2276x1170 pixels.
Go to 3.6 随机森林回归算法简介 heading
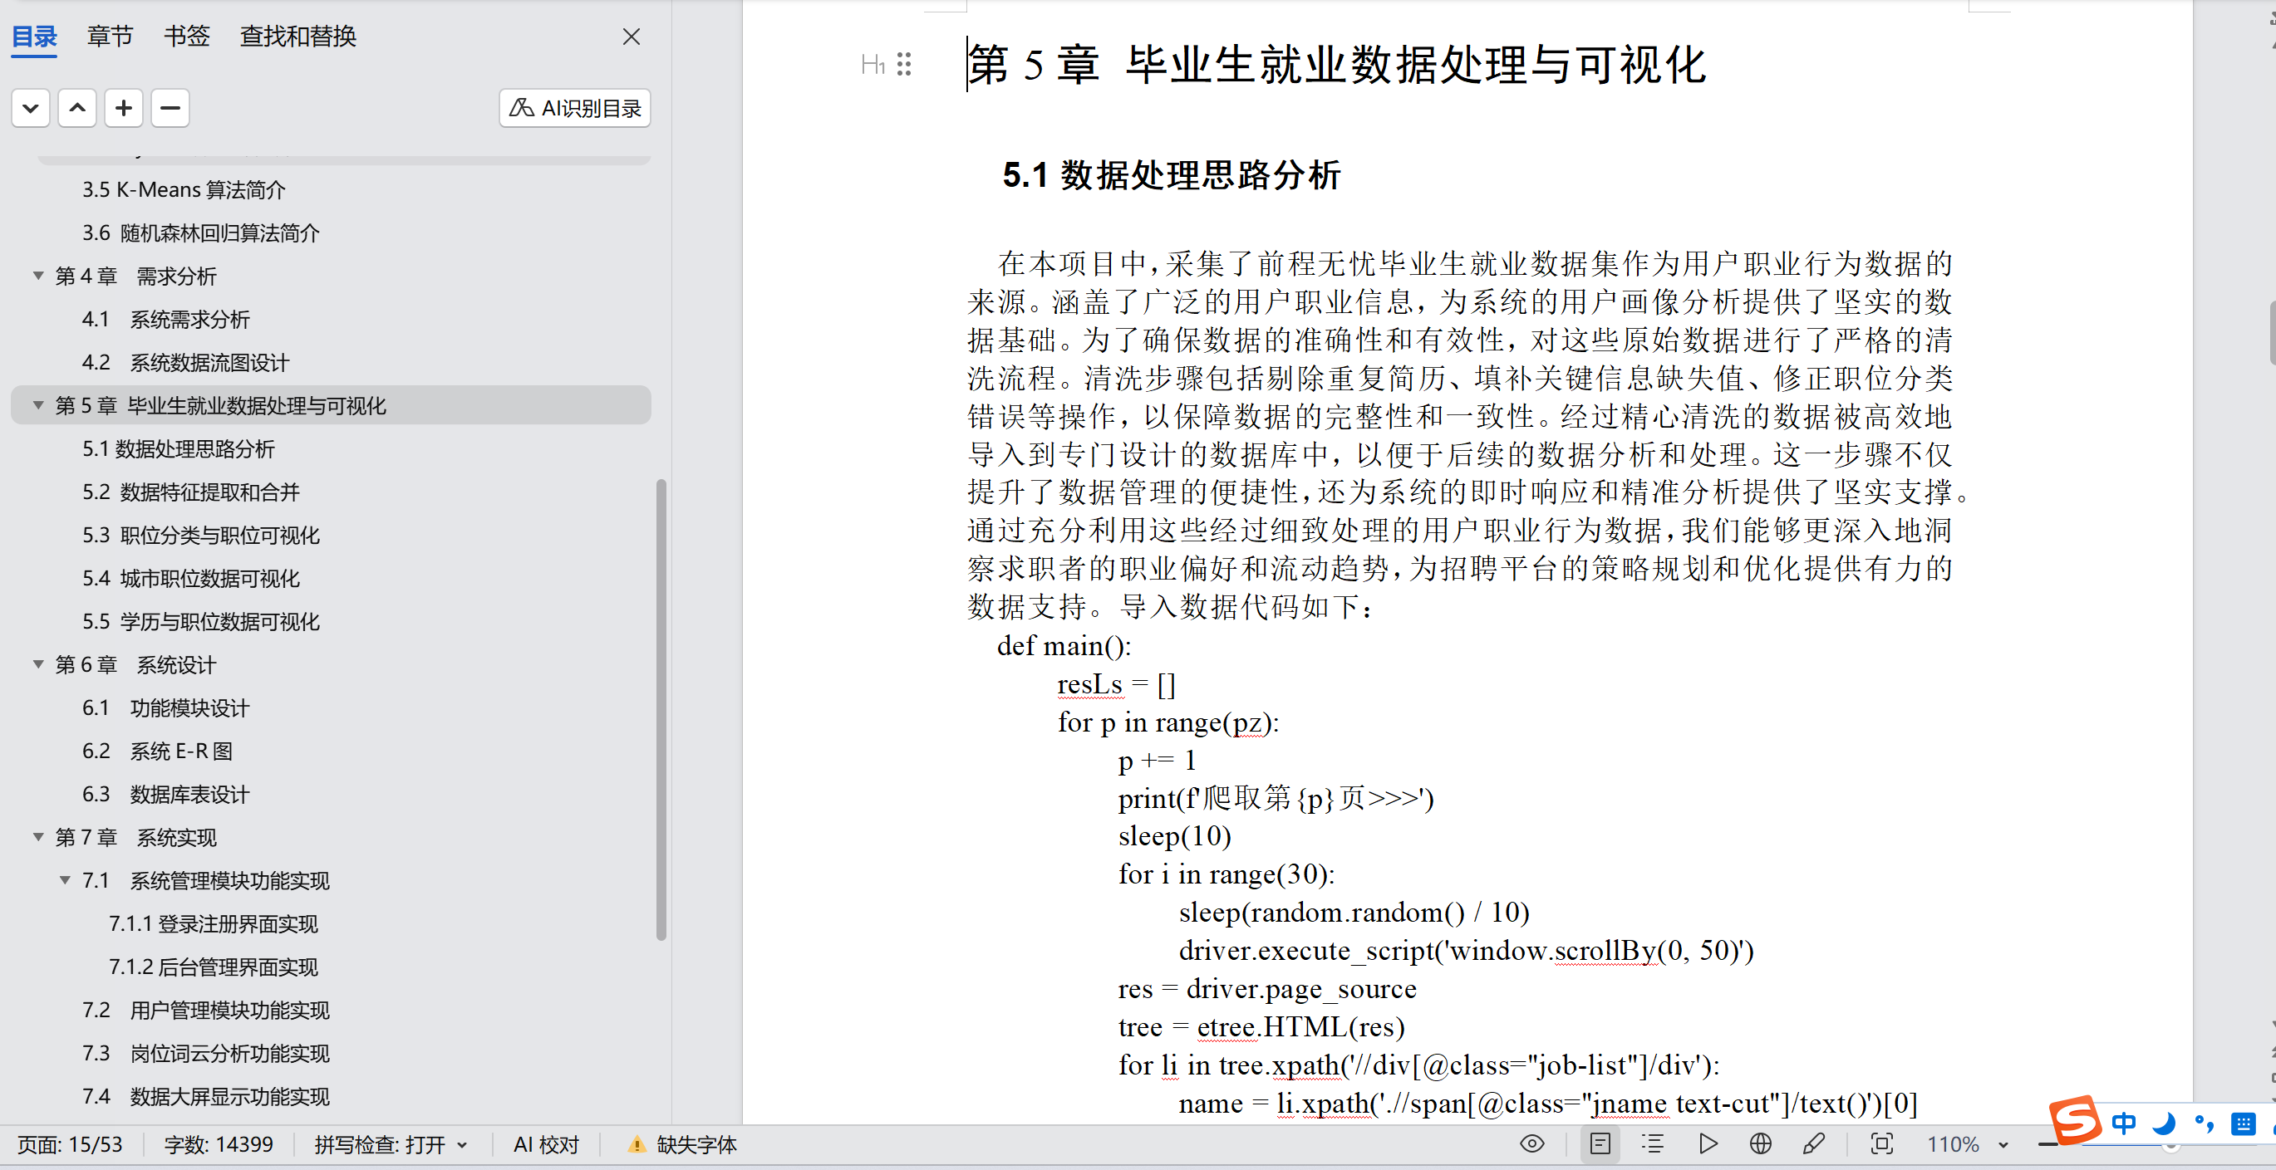click(x=200, y=233)
